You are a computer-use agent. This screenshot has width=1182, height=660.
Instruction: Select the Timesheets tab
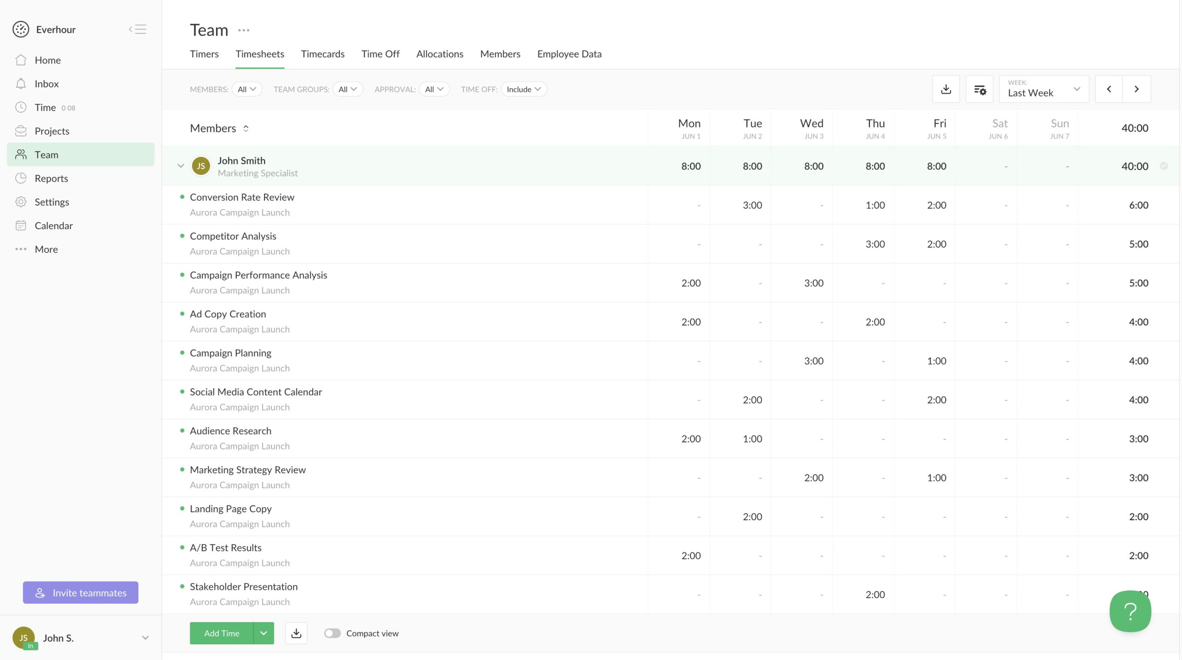click(x=260, y=54)
